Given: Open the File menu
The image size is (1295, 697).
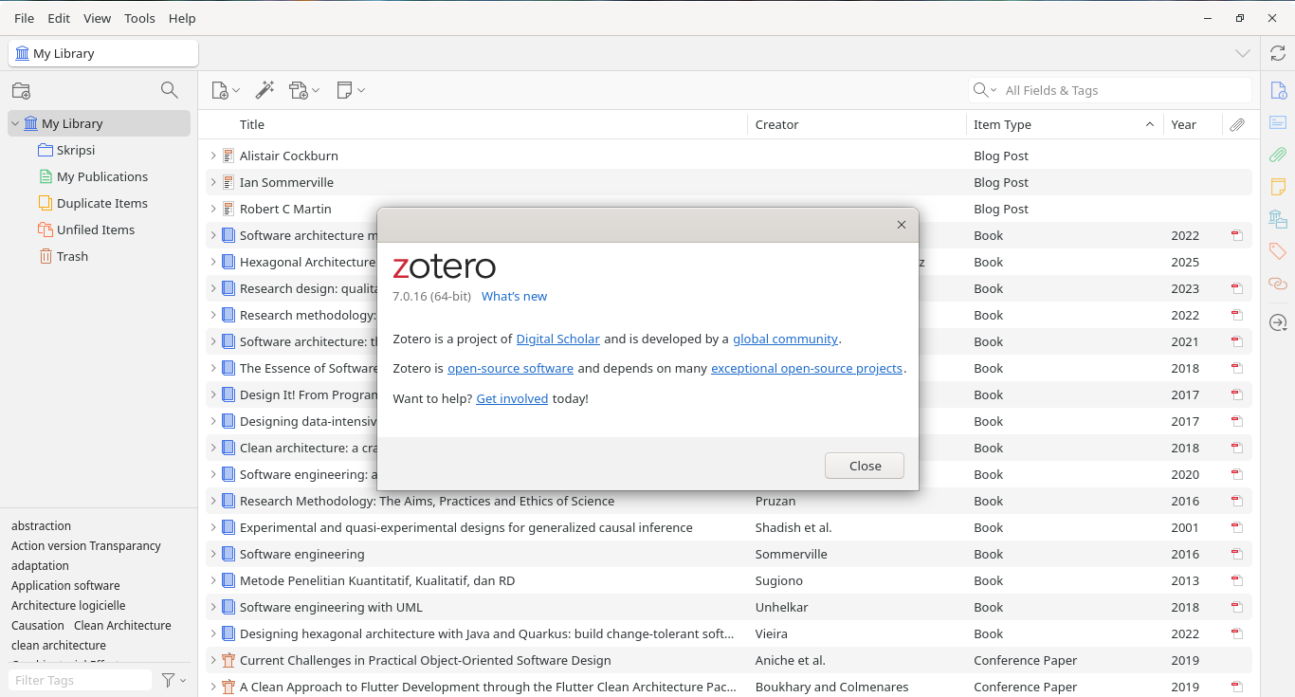Looking at the screenshot, I should (25, 18).
